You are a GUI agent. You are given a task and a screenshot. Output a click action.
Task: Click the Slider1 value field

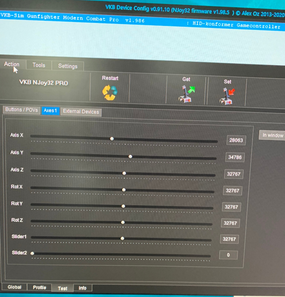click(x=229, y=239)
